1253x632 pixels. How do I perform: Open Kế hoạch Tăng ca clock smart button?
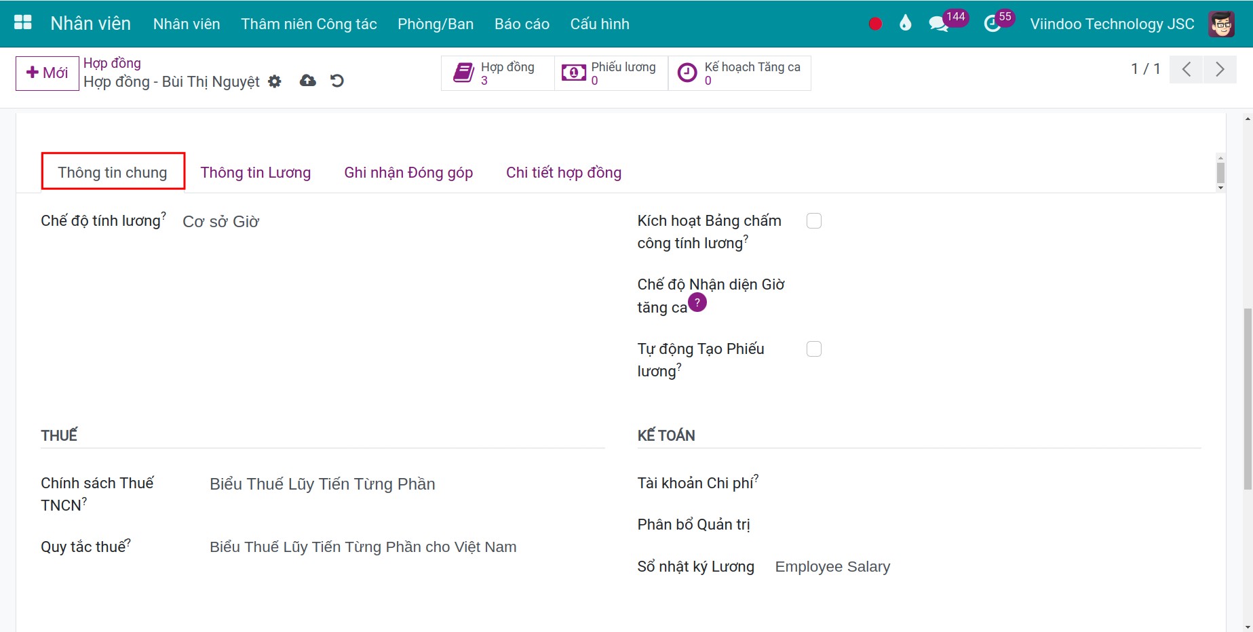click(x=739, y=73)
